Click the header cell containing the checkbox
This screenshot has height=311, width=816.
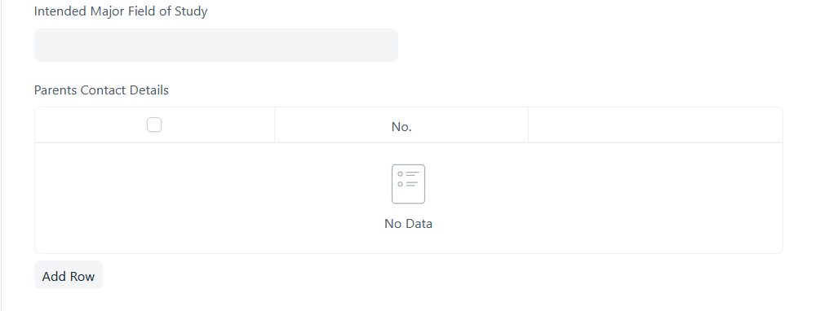pyautogui.click(x=154, y=125)
